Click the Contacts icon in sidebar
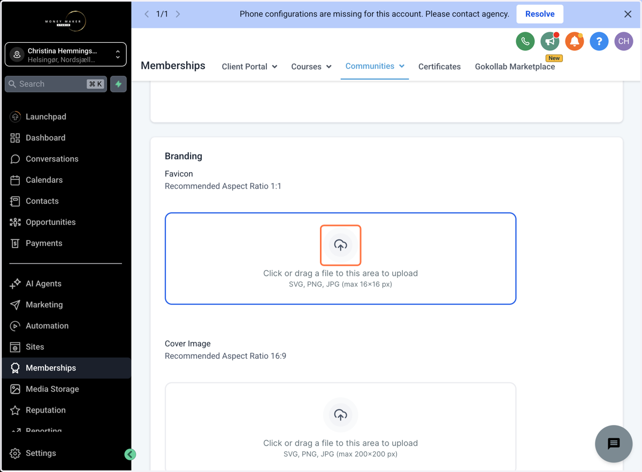642x472 pixels. click(15, 201)
